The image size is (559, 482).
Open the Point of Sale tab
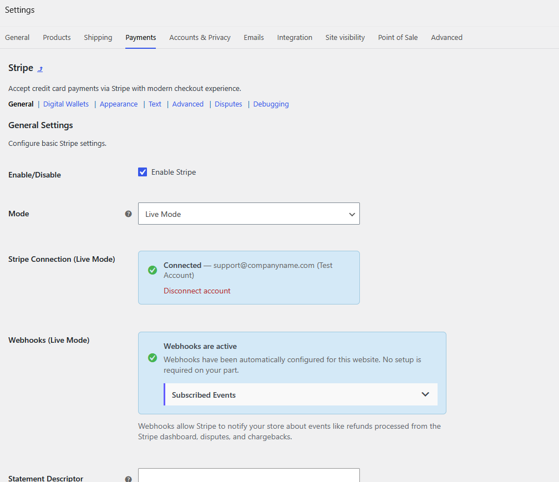[x=398, y=37]
